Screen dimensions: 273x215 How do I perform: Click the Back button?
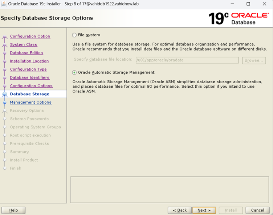tap(179, 210)
